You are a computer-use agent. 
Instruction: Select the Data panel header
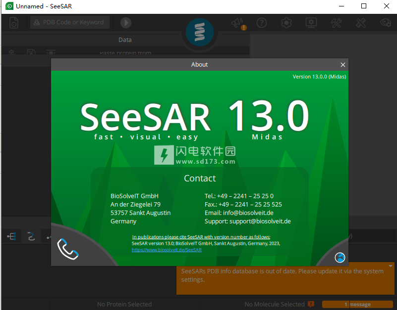(x=125, y=40)
